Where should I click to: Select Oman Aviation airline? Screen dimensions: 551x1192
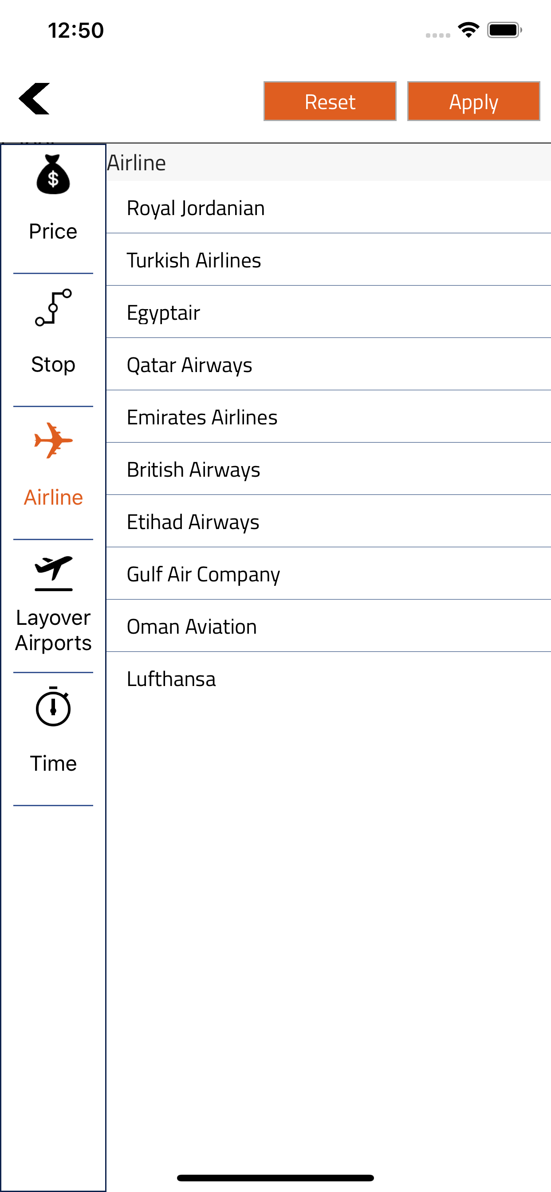tap(328, 626)
